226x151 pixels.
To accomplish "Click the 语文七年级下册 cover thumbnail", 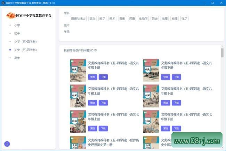I will (151, 122).
